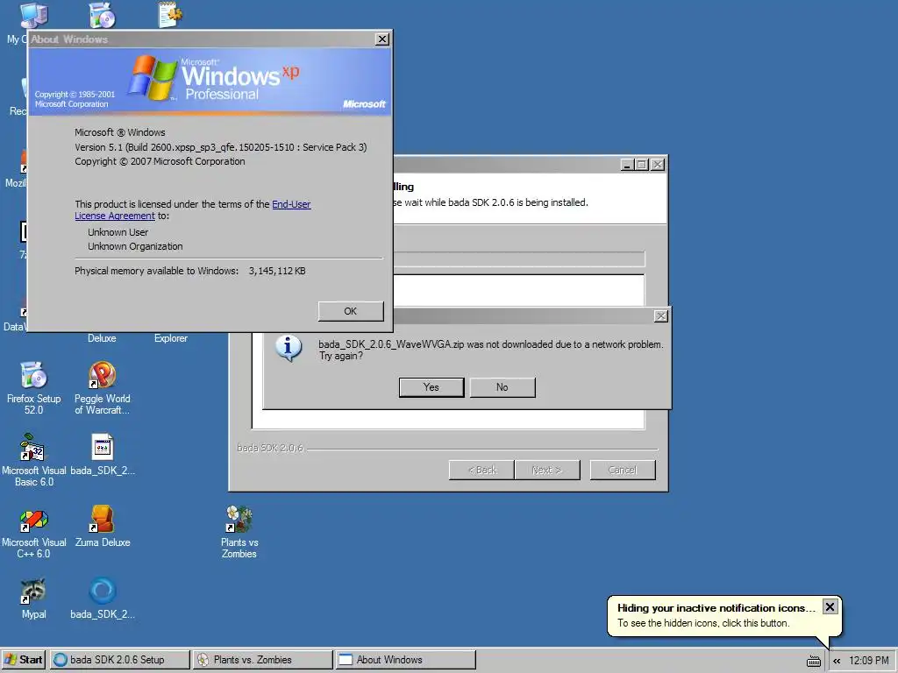Select the Firefox Setup 52.0 desktop icon

pyautogui.click(x=33, y=388)
